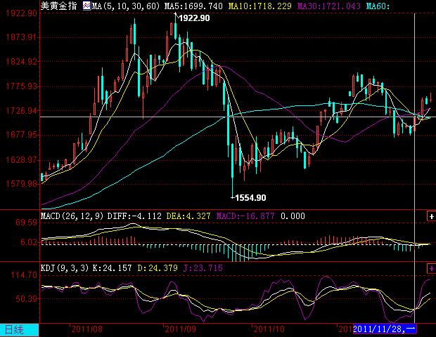
Task: Click the KDJ(9,3,3) indicator label
Action: pos(65,268)
